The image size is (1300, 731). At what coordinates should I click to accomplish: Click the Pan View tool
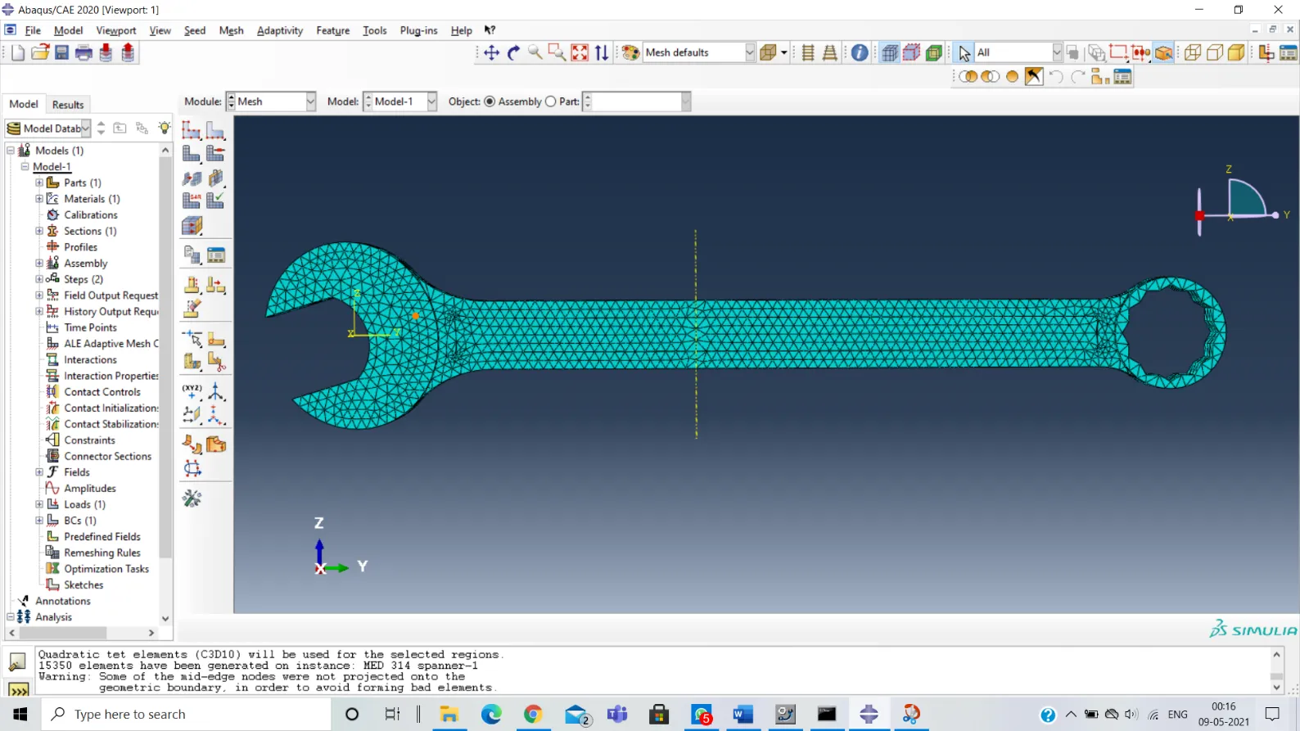pos(491,53)
